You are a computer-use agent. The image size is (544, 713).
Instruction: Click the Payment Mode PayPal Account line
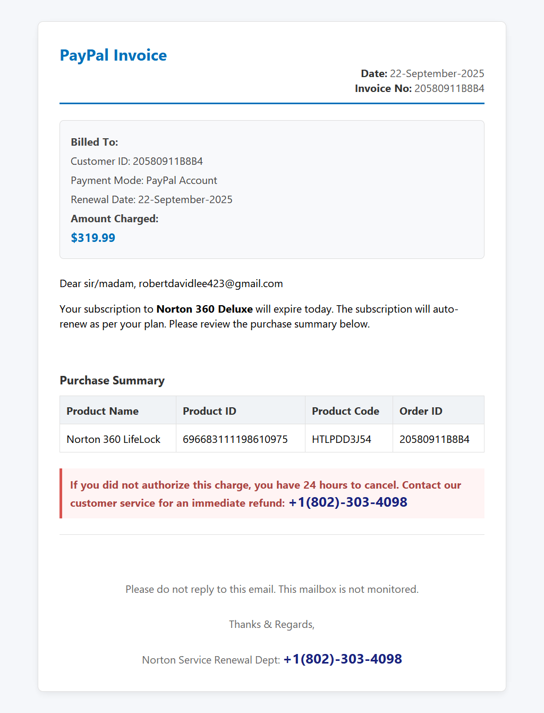tap(144, 180)
